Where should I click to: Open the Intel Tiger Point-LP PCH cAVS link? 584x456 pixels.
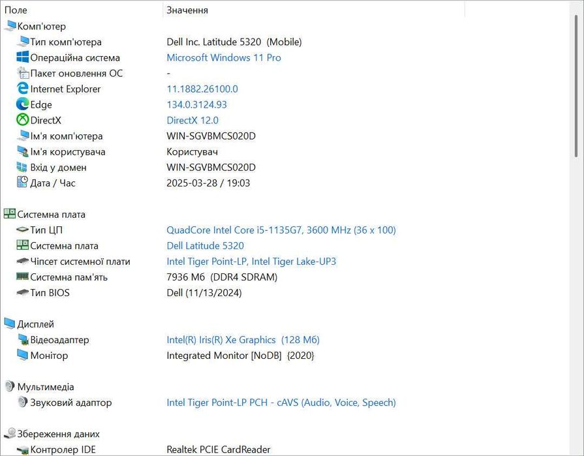click(281, 403)
